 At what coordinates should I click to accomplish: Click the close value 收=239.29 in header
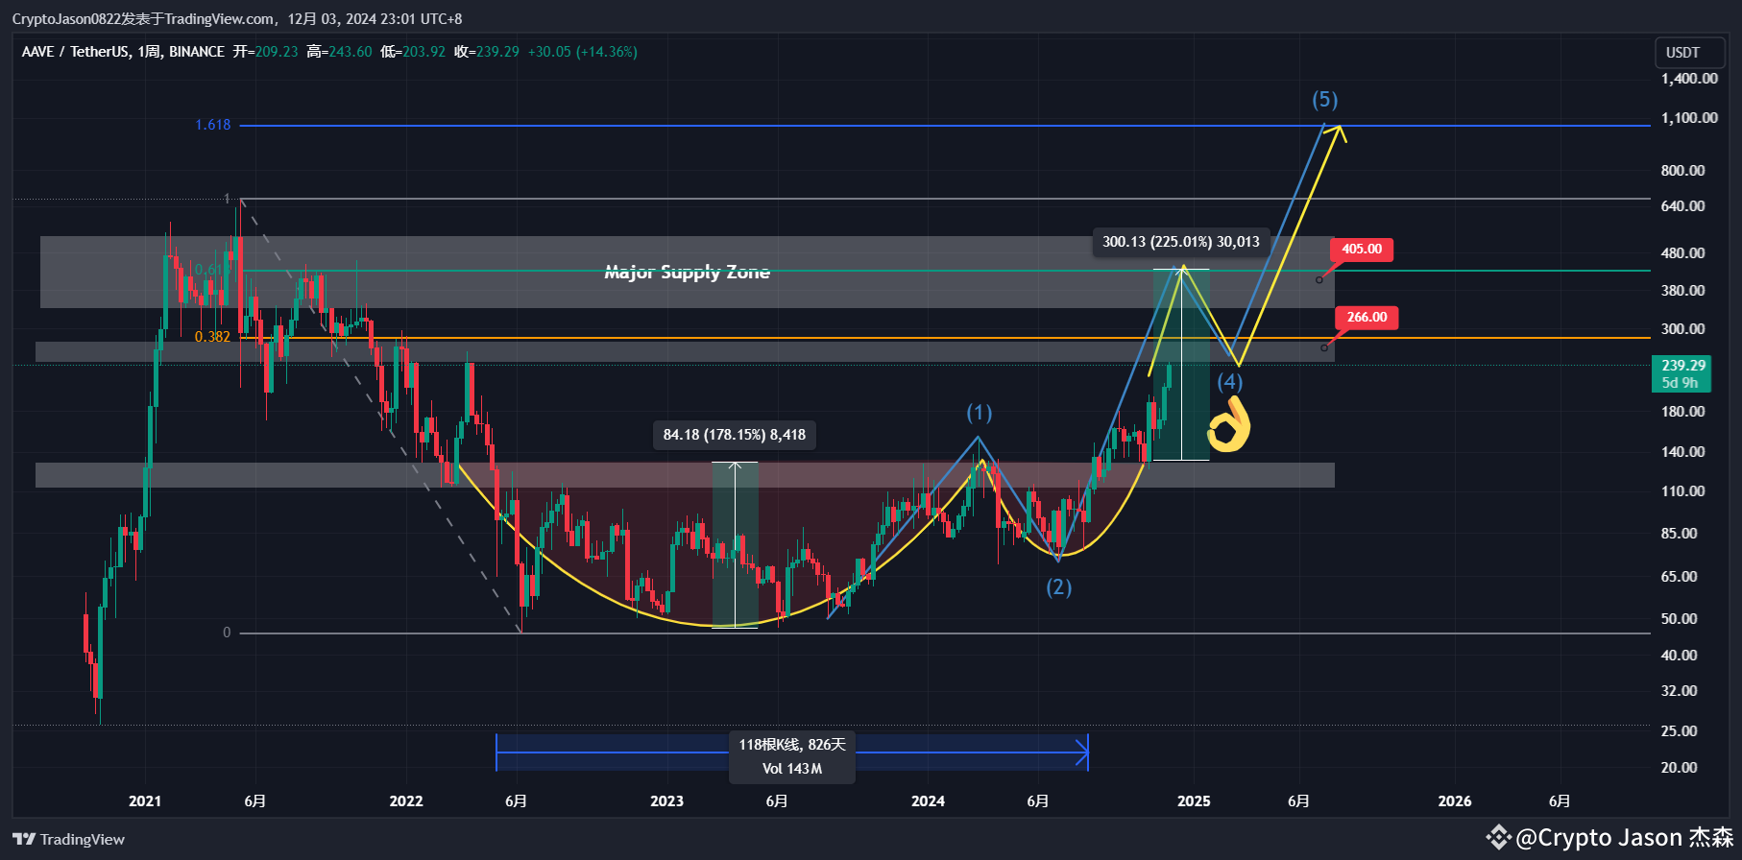click(x=487, y=52)
